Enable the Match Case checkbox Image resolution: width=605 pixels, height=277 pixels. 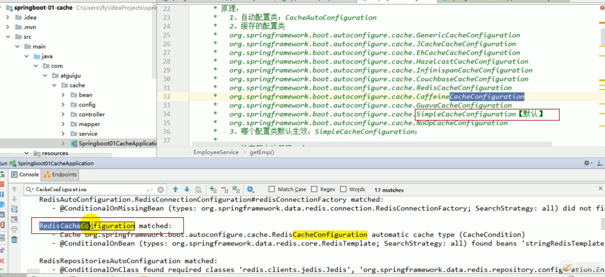click(272, 189)
